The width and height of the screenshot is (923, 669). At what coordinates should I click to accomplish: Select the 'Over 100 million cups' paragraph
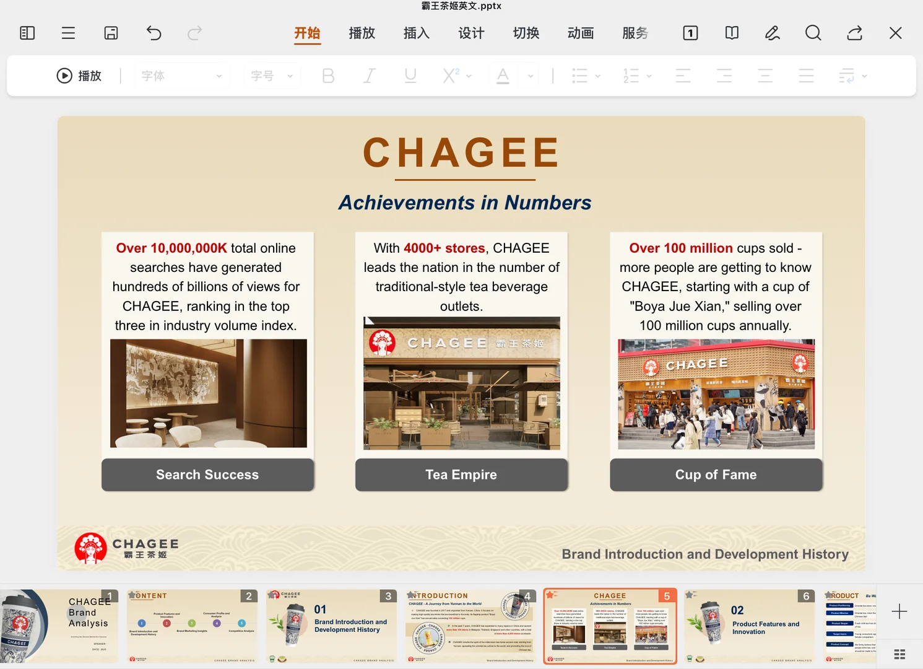click(716, 287)
